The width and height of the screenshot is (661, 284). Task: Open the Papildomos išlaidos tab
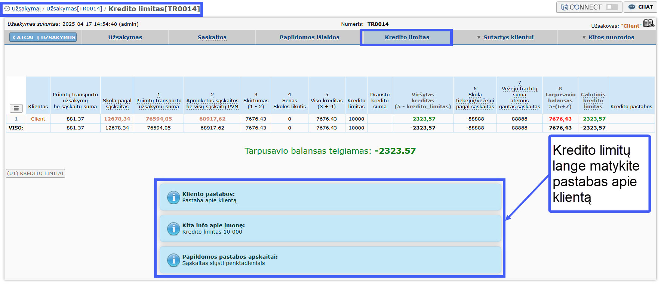310,37
